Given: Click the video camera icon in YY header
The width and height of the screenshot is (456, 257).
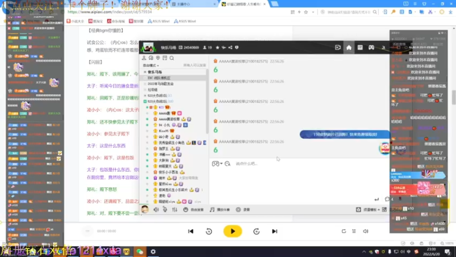Looking at the screenshot, I should pos(337,47).
